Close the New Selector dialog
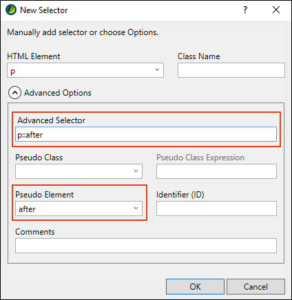Viewport: 292px width, 300px height. [x=276, y=10]
